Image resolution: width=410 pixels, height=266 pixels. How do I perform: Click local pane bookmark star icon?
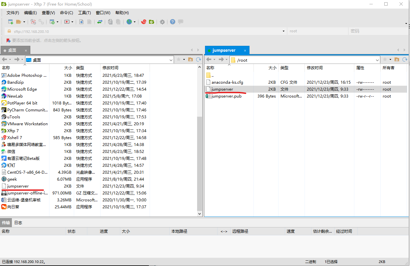tap(179, 60)
